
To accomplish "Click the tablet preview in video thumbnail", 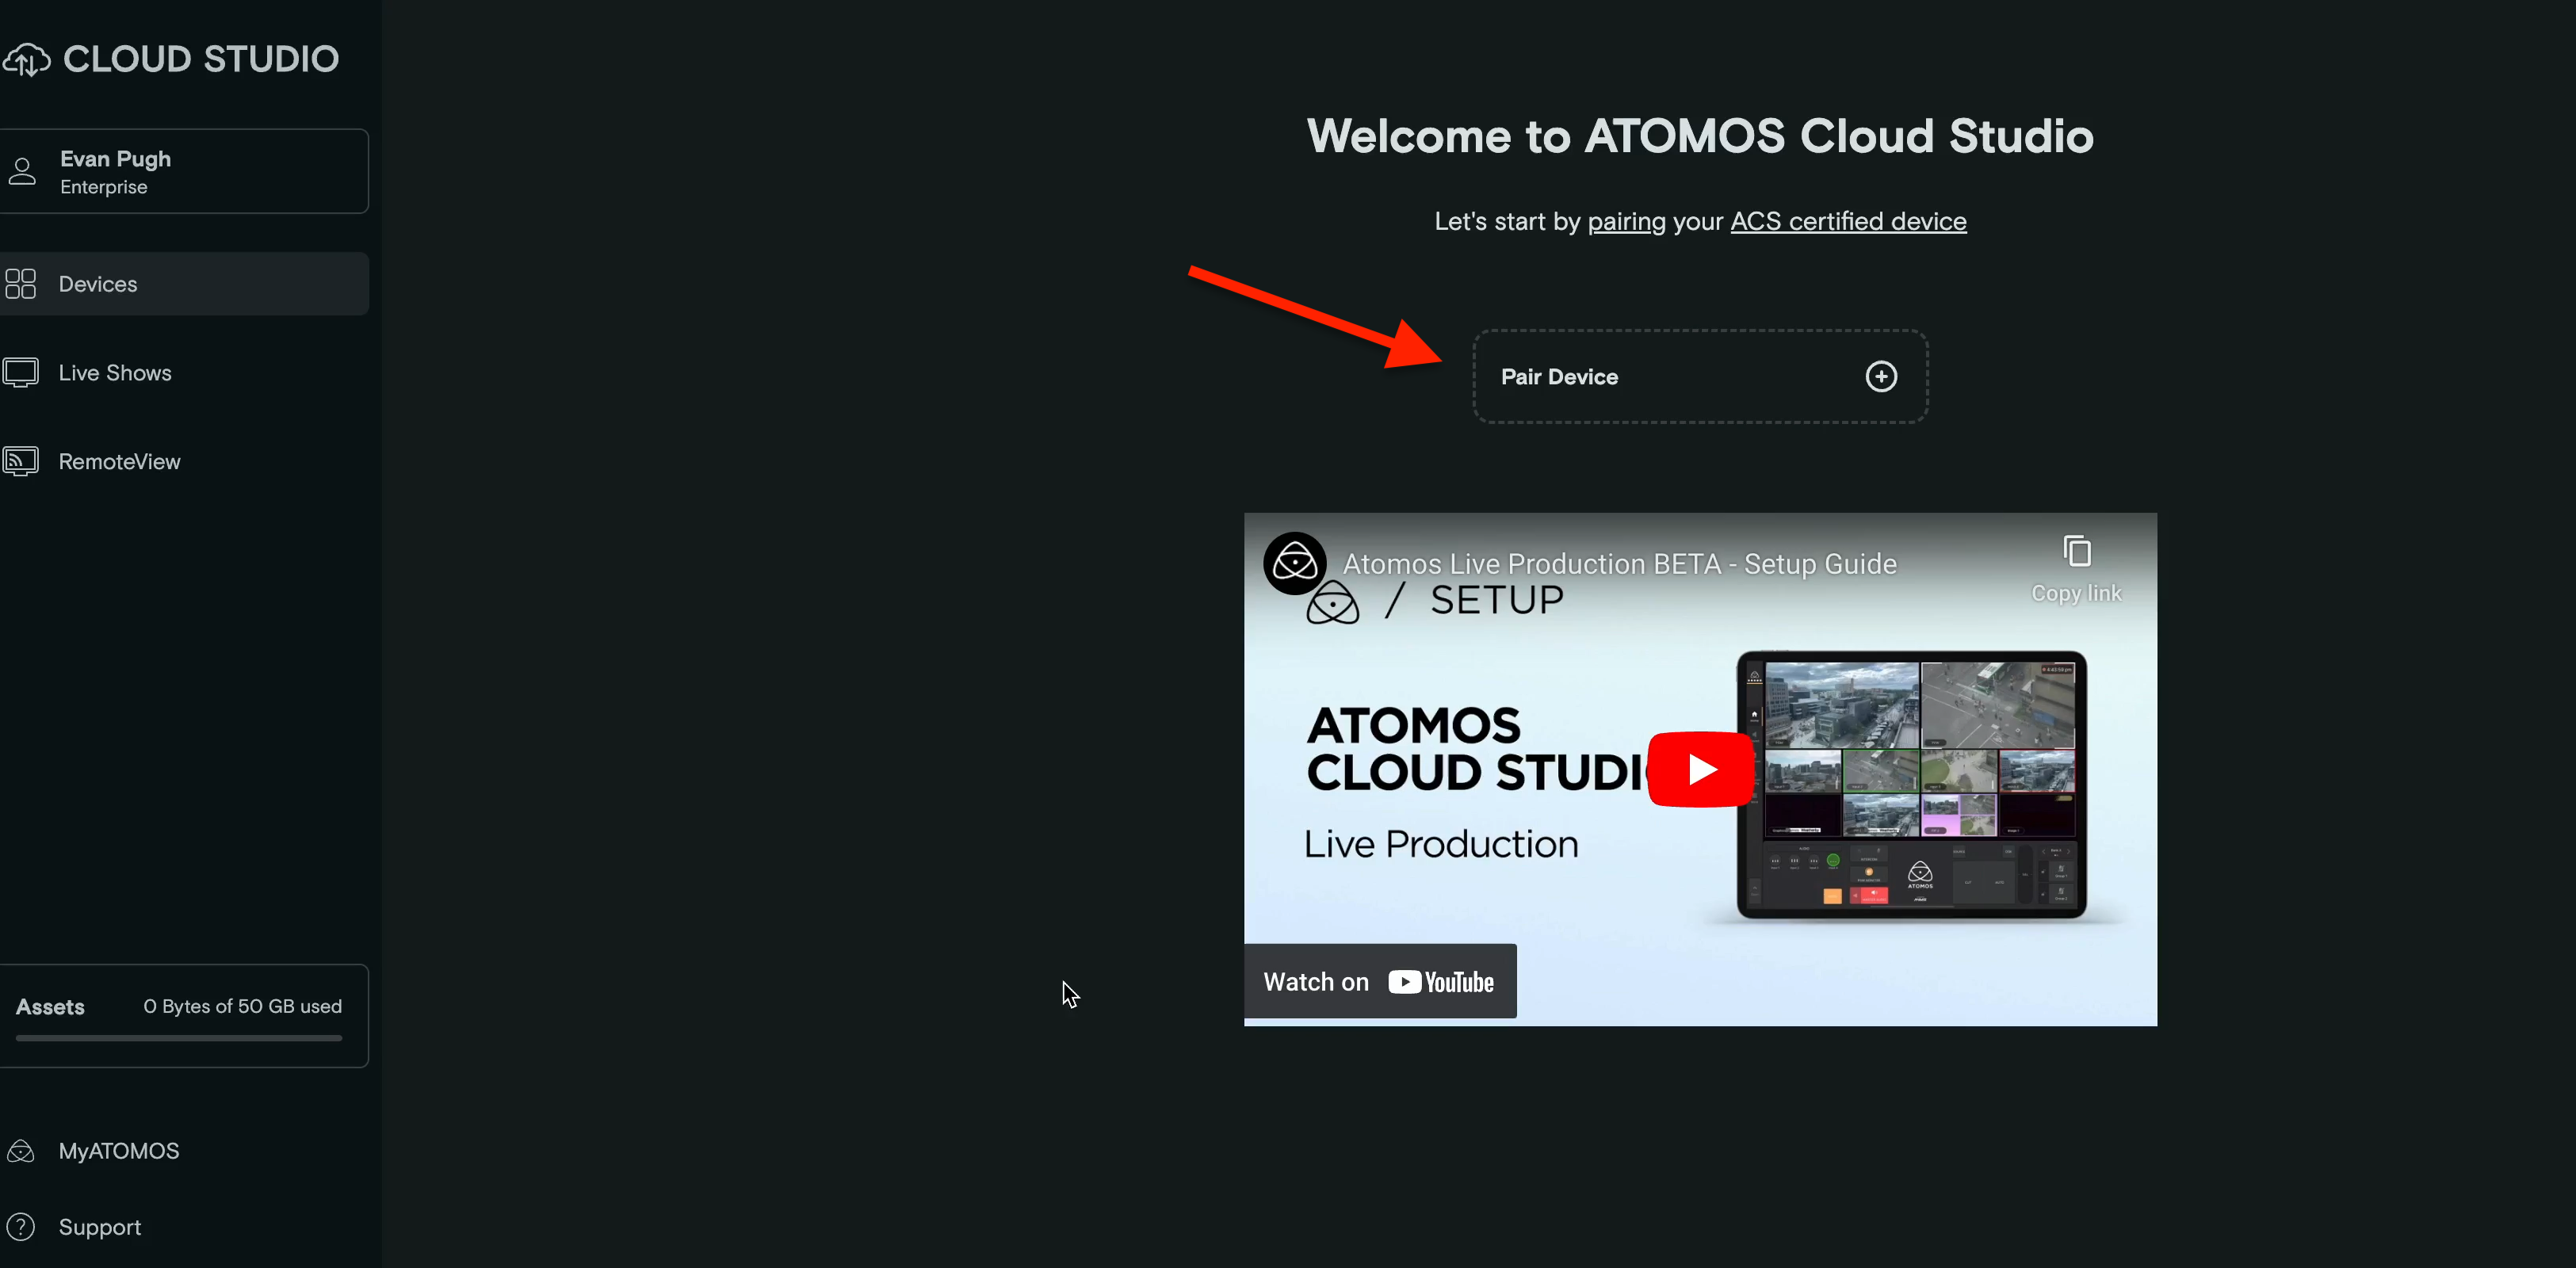I will pyautogui.click(x=1911, y=785).
